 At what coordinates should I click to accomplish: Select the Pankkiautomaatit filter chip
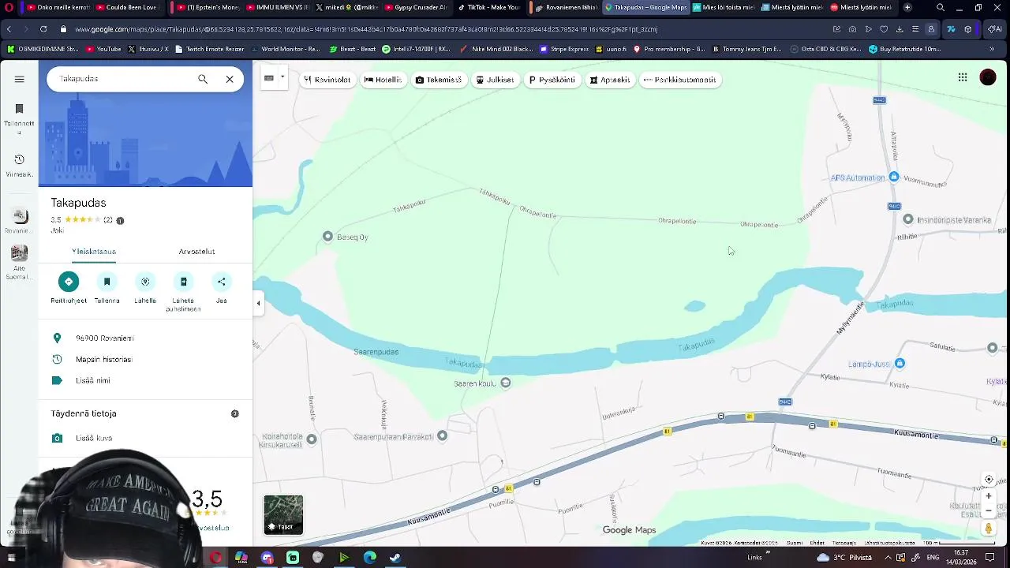[680, 80]
